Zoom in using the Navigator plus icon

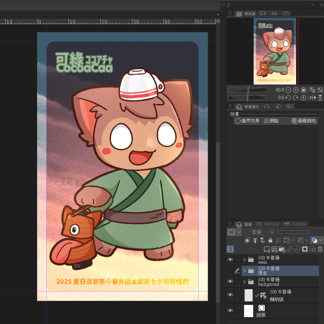[x=296, y=90]
